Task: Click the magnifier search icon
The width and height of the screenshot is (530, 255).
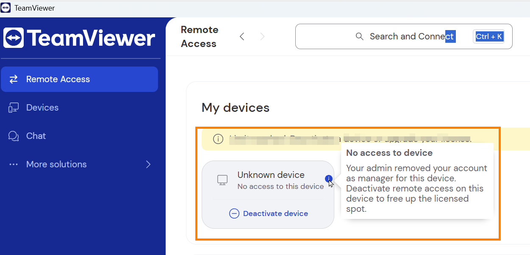Action: (x=360, y=36)
